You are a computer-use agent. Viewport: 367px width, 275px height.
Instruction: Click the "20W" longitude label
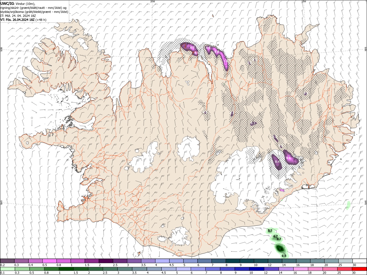click(153, 1)
